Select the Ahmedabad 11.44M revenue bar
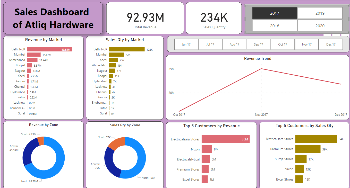This screenshot has height=188, width=350. pyautogui.click(x=32, y=60)
